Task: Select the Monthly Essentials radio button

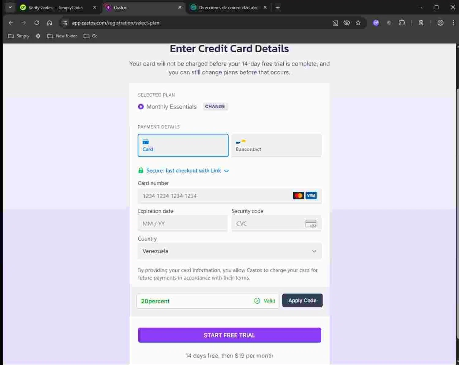Action: coord(141,107)
